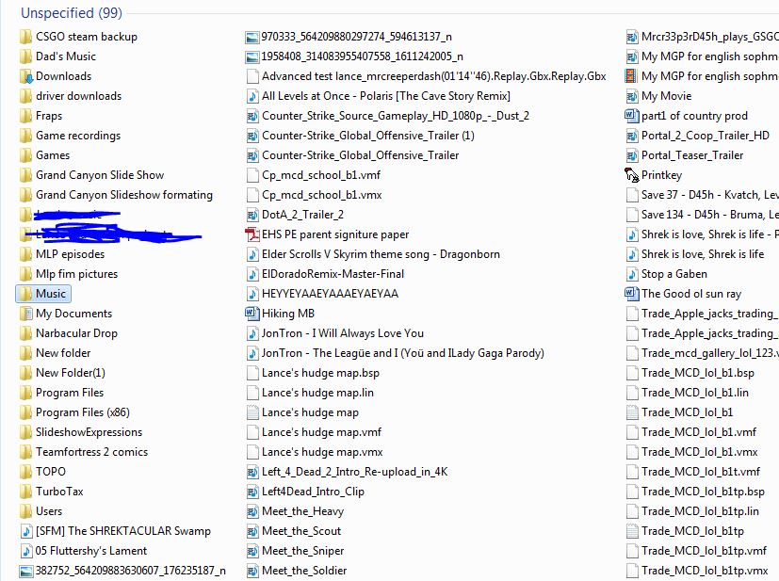Click Word icon for The Good ol sun ray
Viewport: 779px width, 581px height.
pyautogui.click(x=631, y=294)
